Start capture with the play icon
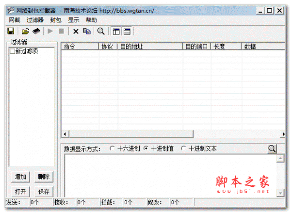The image size is (291, 213). [x=50, y=31]
